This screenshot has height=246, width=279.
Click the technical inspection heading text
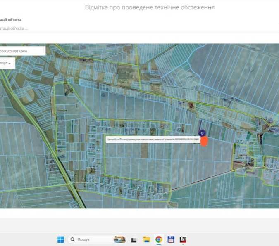tap(150, 7)
